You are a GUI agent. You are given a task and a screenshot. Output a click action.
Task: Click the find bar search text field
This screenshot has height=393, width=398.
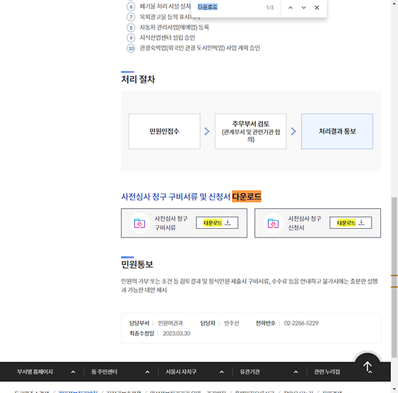point(228,7)
